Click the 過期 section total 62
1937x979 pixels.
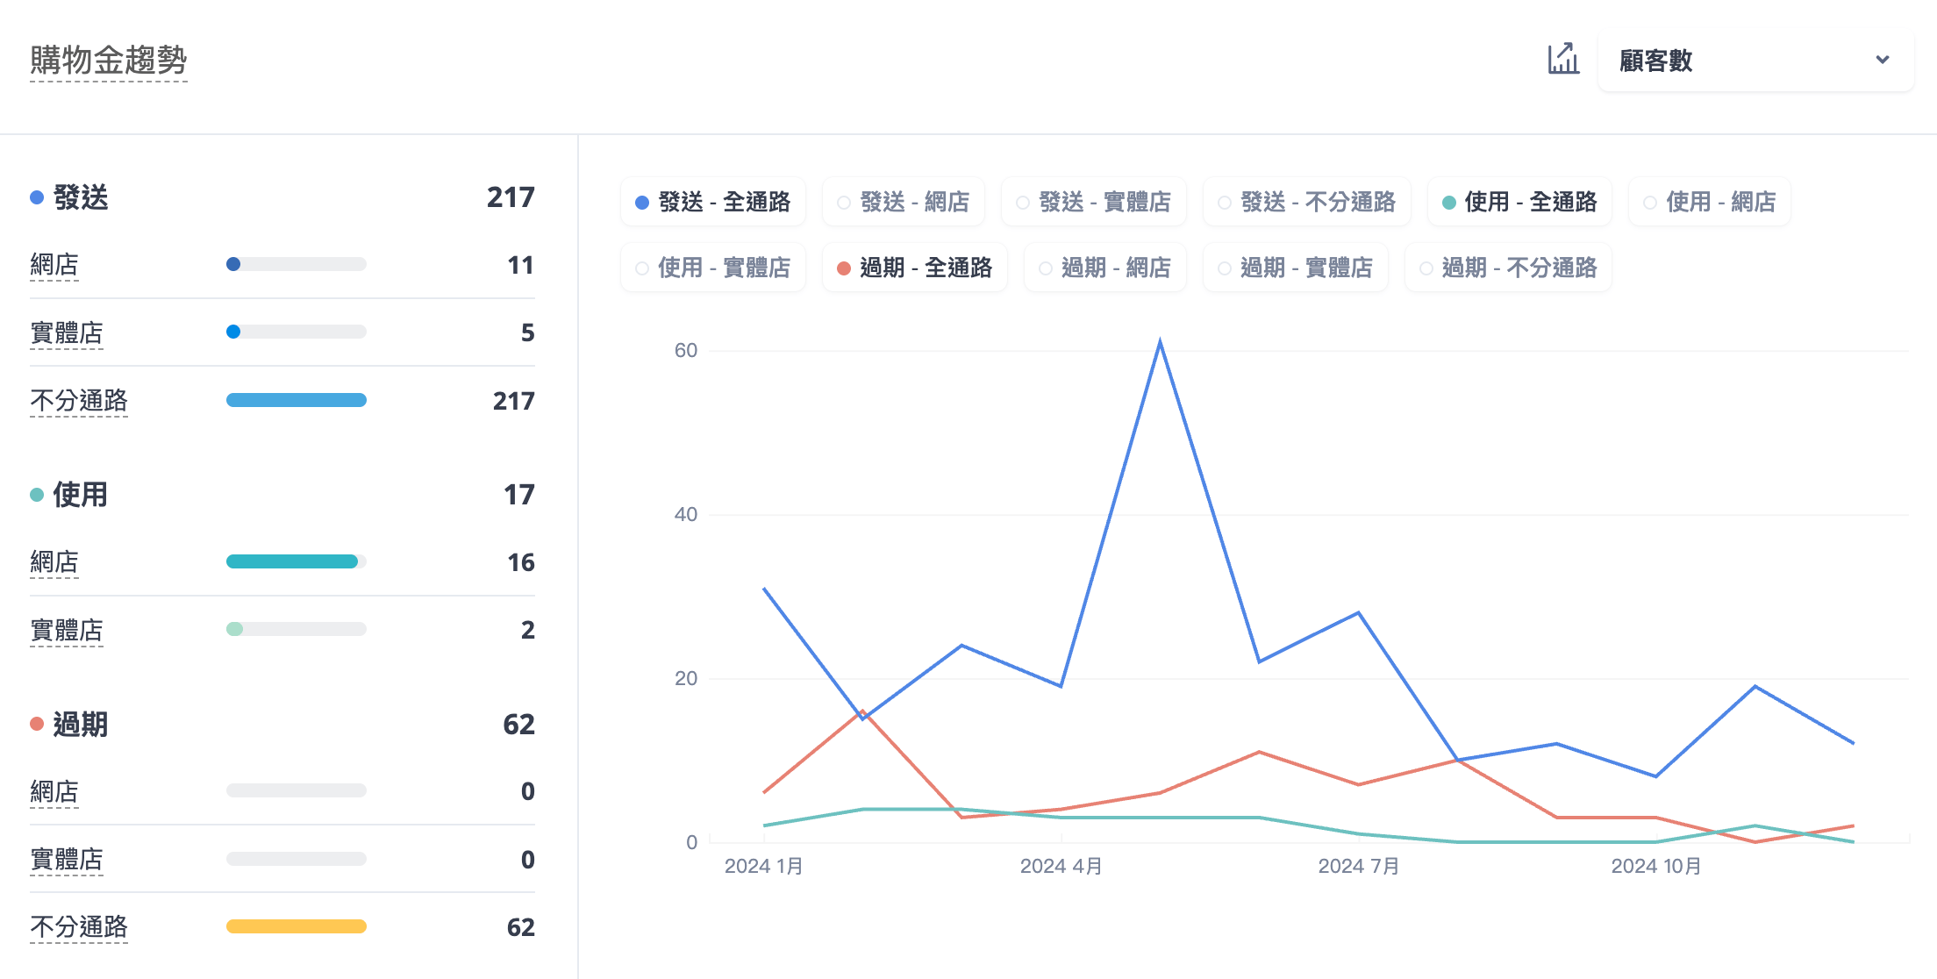coord(518,725)
